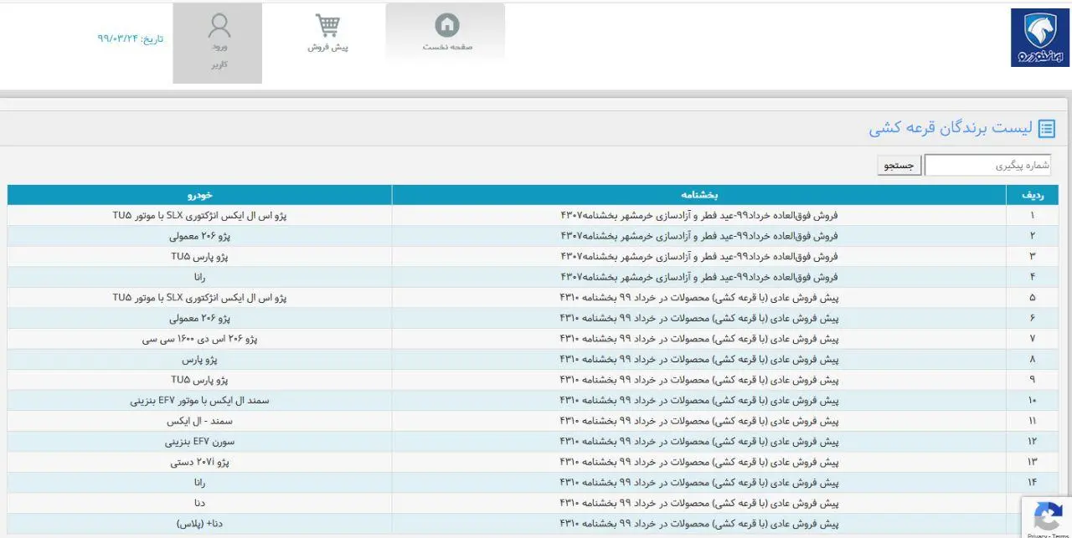Click row number ۱۲ in the ردیف column
Viewport: 1072px width, 538px height.
click(1032, 441)
